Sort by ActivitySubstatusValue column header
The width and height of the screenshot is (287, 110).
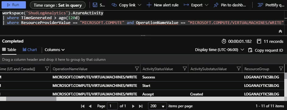(208, 69)
